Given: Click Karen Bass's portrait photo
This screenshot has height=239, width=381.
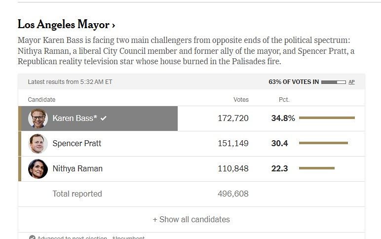Looking at the screenshot, I should 38,119.
